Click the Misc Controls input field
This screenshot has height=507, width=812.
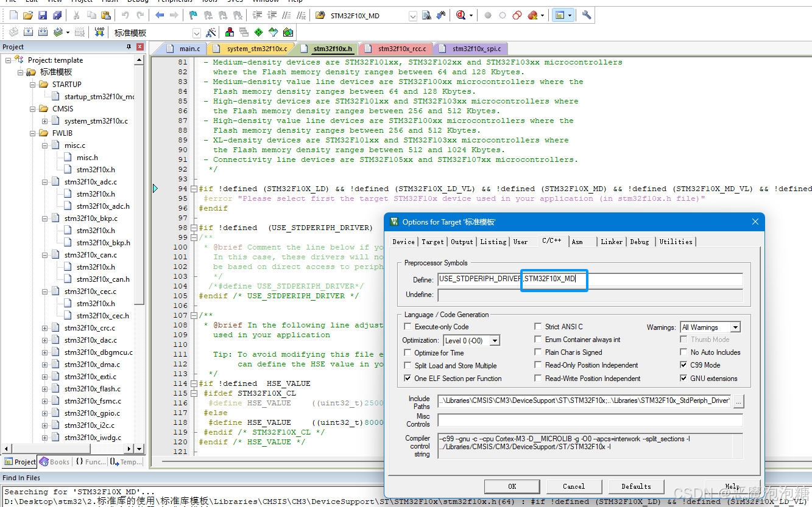[x=590, y=420]
